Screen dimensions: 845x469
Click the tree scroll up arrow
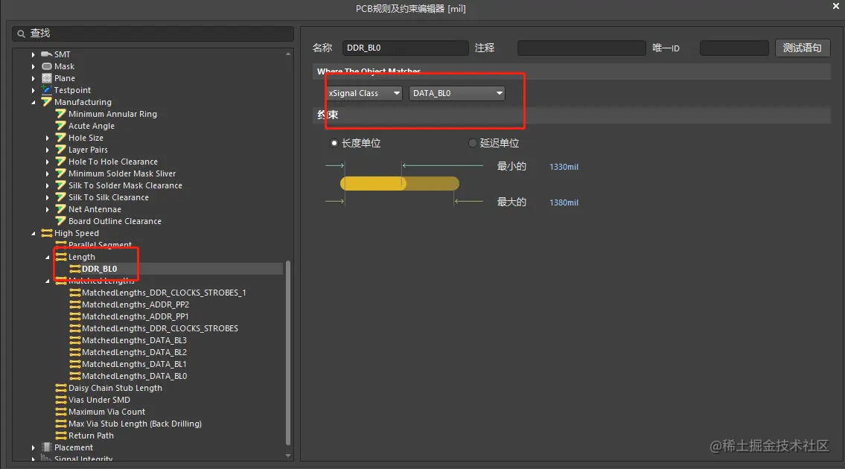[x=288, y=54]
